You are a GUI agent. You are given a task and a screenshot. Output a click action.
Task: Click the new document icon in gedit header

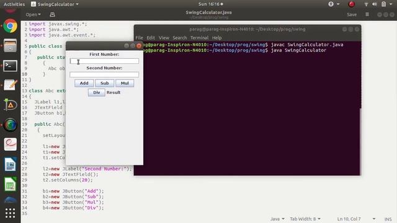(x=52, y=15)
